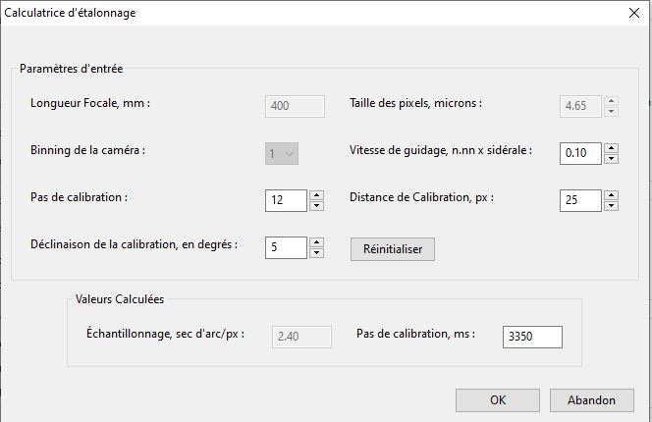Decrease Distance de Calibration px value

[x=611, y=206]
